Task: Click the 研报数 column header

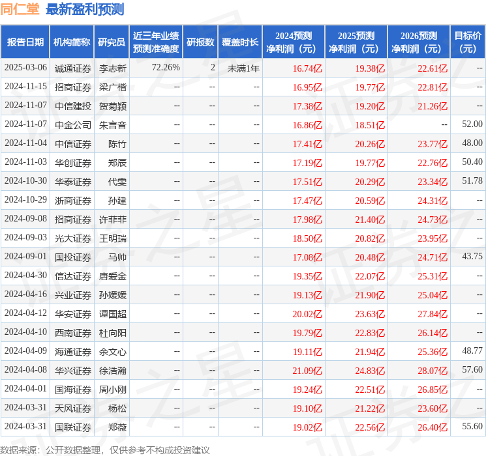Action: 200,42
